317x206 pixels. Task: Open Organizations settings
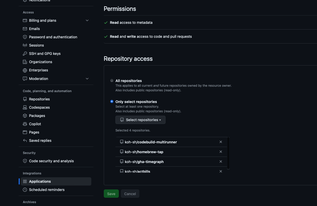pyautogui.click(x=40, y=62)
